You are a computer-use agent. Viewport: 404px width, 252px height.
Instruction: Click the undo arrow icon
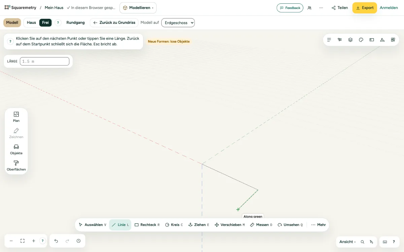pyautogui.click(x=56, y=241)
